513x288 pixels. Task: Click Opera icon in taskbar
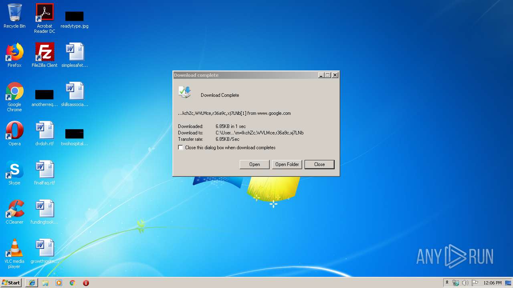[x=86, y=283]
